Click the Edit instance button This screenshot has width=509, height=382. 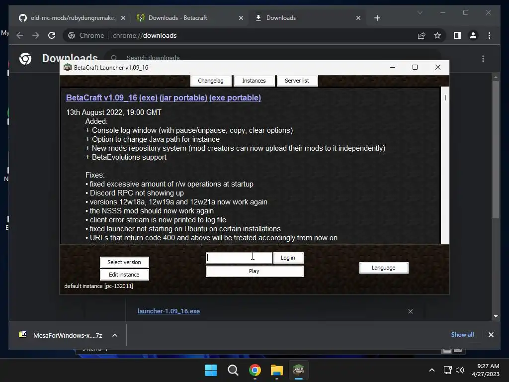(x=124, y=275)
